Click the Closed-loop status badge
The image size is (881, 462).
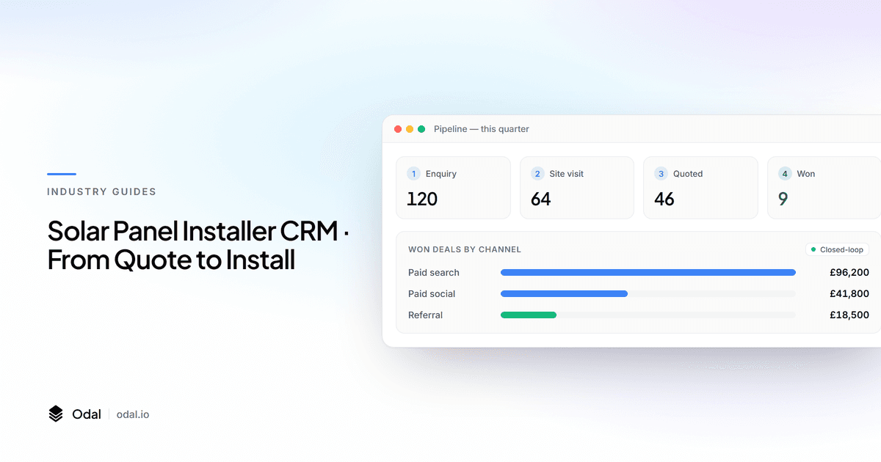click(x=837, y=249)
